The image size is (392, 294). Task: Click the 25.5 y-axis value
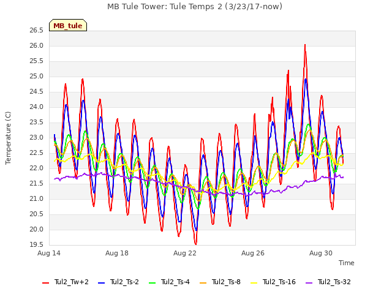point(37,61)
